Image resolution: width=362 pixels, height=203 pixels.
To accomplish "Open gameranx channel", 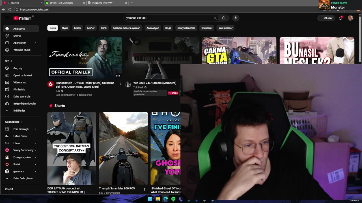I will [x=21, y=171].
